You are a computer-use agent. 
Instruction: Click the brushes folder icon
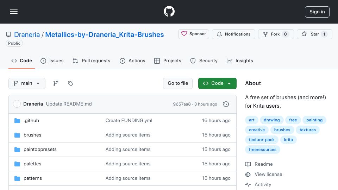(17, 135)
